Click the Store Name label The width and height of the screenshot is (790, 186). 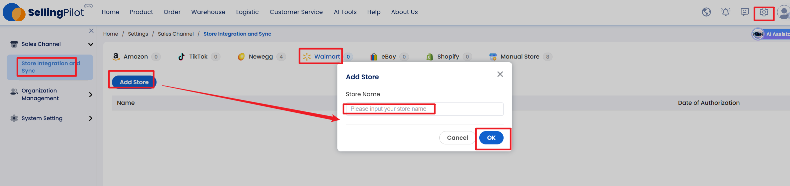(x=363, y=94)
